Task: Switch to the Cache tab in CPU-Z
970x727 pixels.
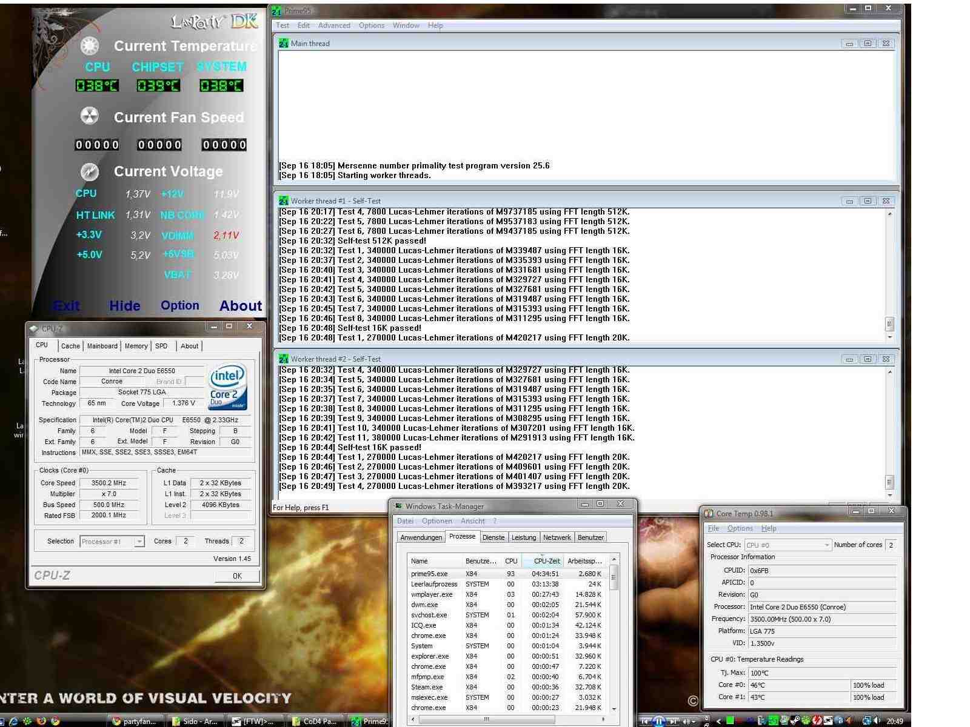Action: click(x=70, y=346)
